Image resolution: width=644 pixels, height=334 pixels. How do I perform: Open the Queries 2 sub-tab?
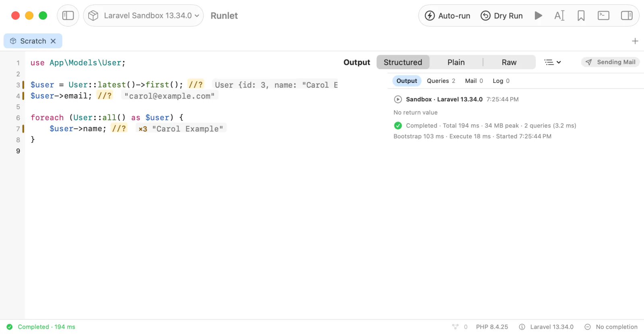click(441, 81)
